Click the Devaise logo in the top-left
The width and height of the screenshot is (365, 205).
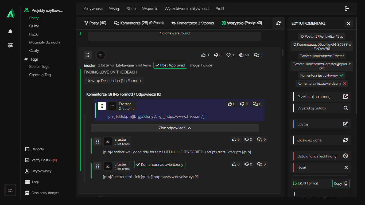[10, 13]
